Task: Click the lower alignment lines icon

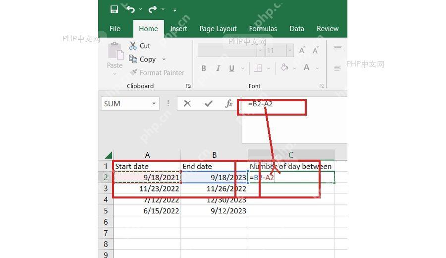Action: 337,68
